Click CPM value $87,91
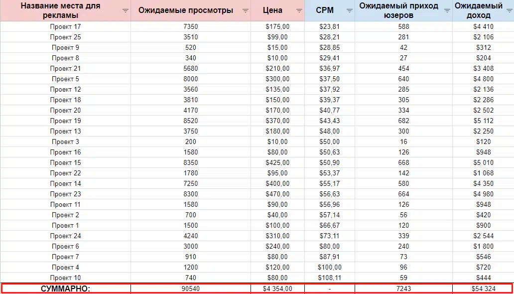 [x=330, y=257]
